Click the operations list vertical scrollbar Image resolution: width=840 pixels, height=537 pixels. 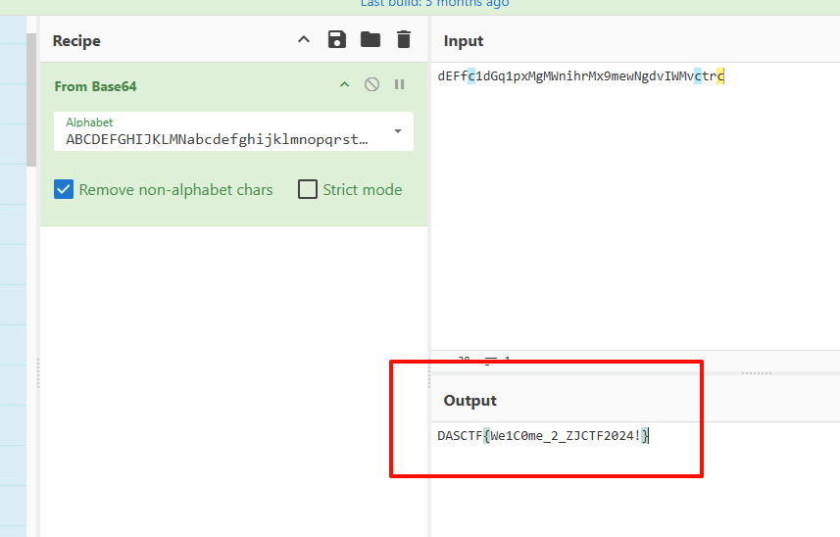click(31, 98)
